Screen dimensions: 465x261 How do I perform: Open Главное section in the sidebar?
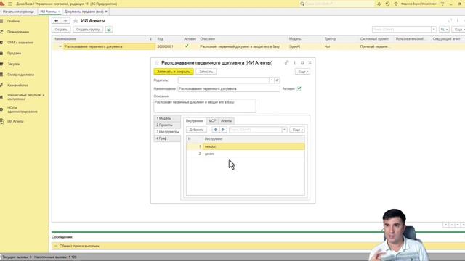pos(13,21)
